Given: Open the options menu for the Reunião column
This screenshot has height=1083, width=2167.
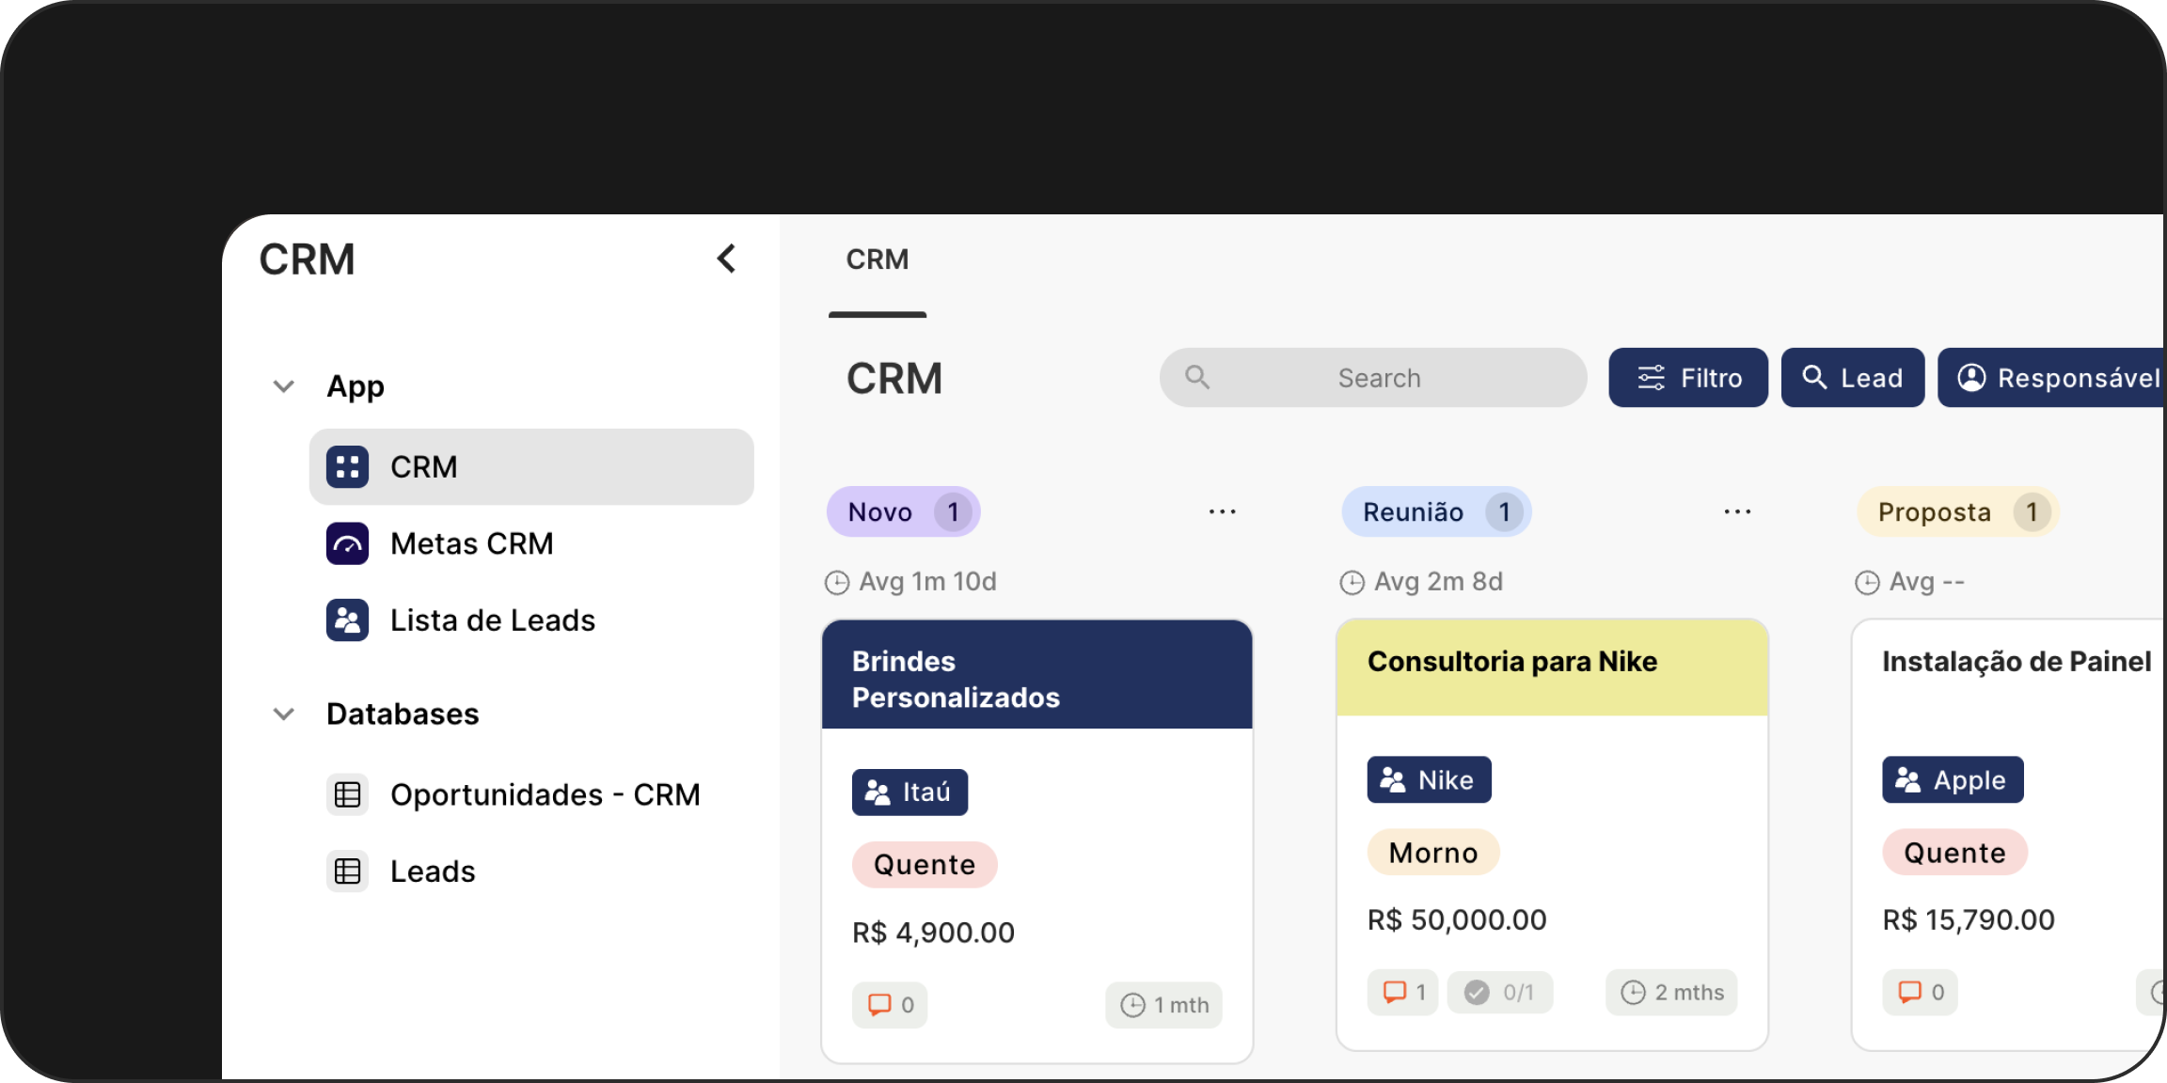Looking at the screenshot, I should [1736, 511].
